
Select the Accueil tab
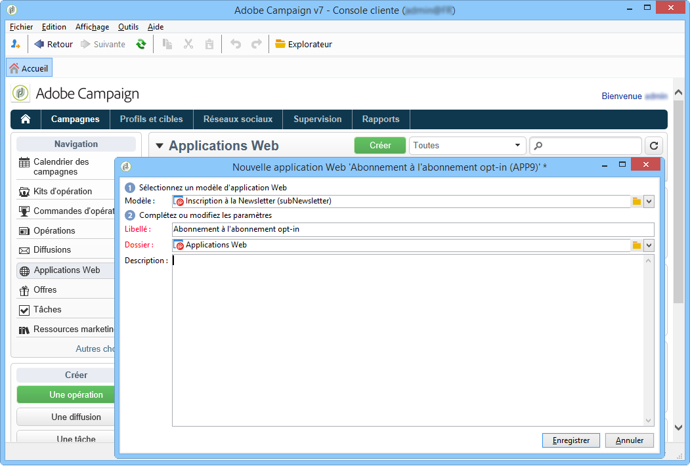30,68
